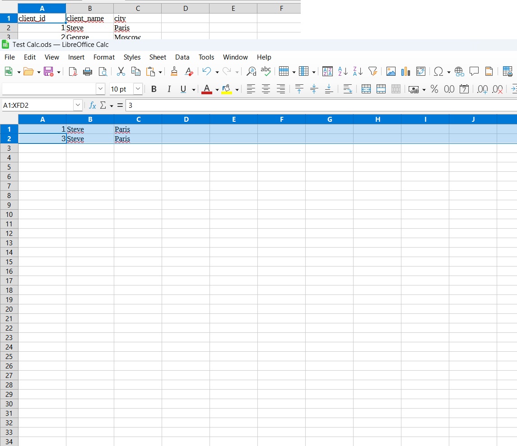Image resolution: width=517 pixels, height=446 pixels.
Task: Click the Export as PDF icon
Action: 73,71
